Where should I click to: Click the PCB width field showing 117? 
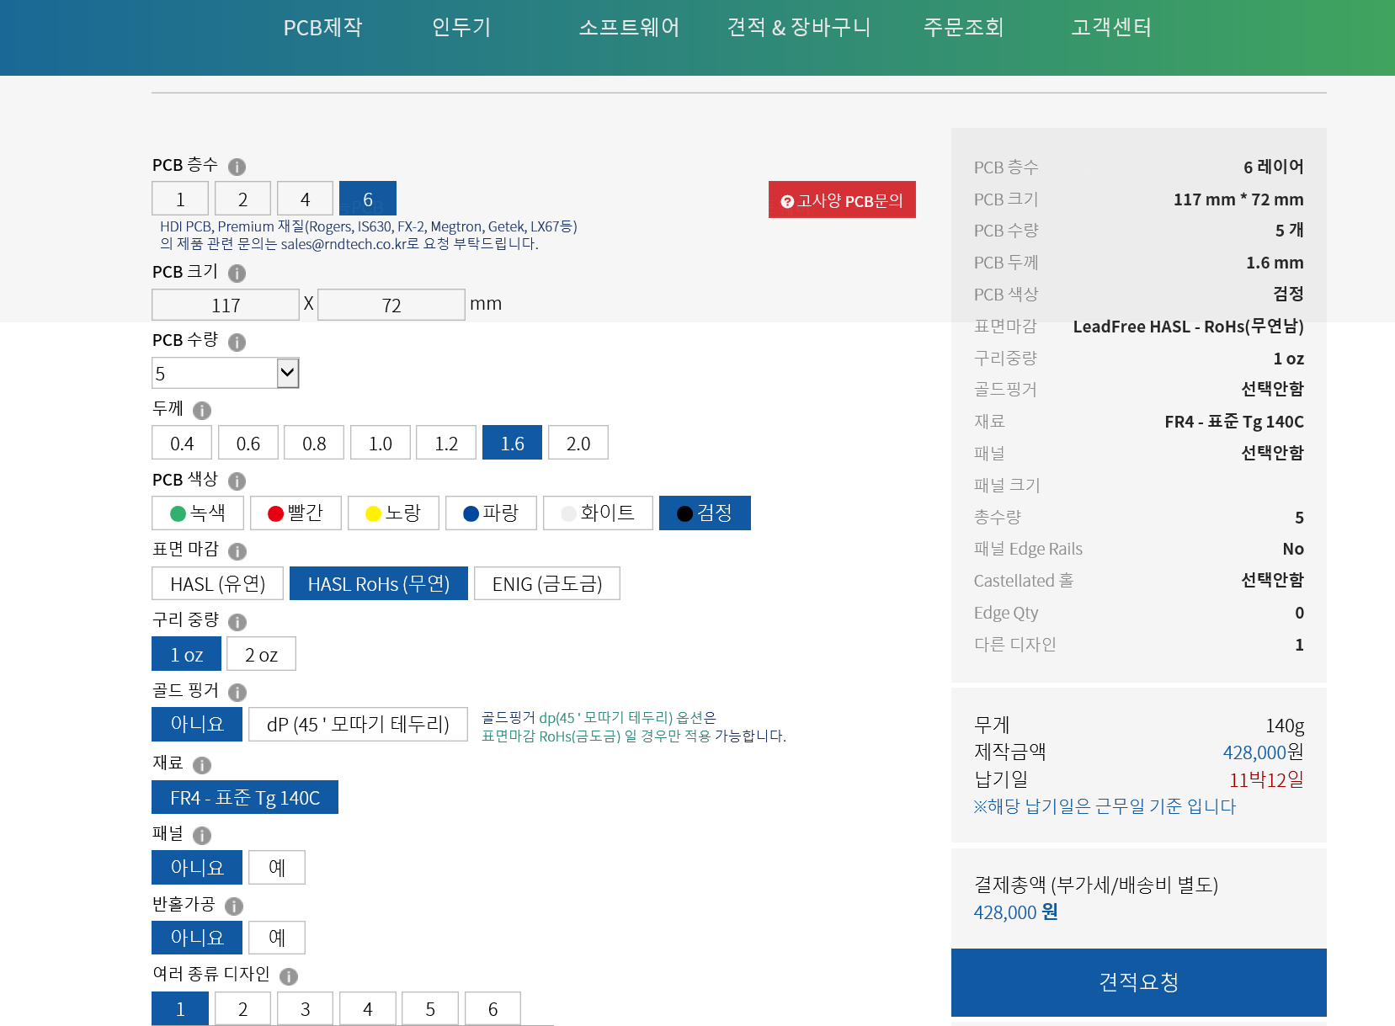226,306
